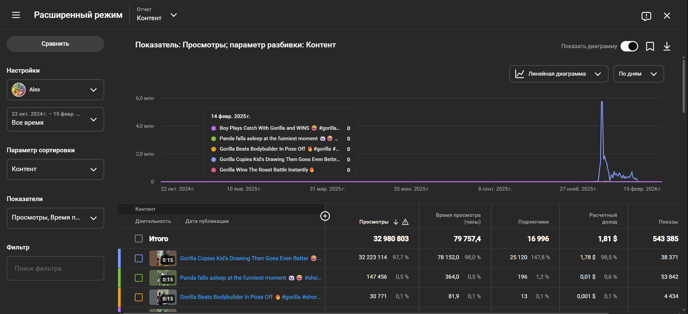Click the Alex channel avatar icon
Image resolution: width=688 pixels, height=314 pixels.
[x=19, y=90]
